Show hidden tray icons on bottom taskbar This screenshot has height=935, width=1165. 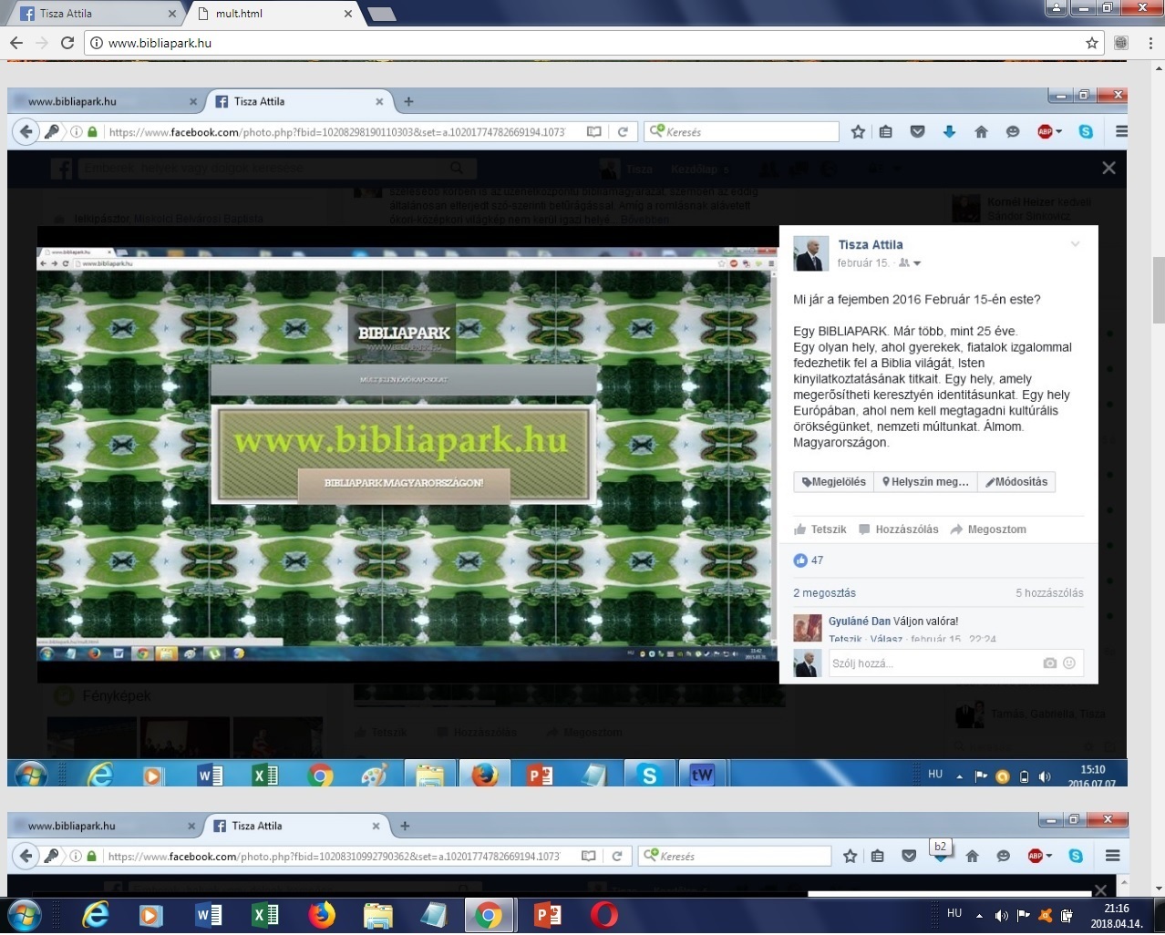(x=980, y=915)
